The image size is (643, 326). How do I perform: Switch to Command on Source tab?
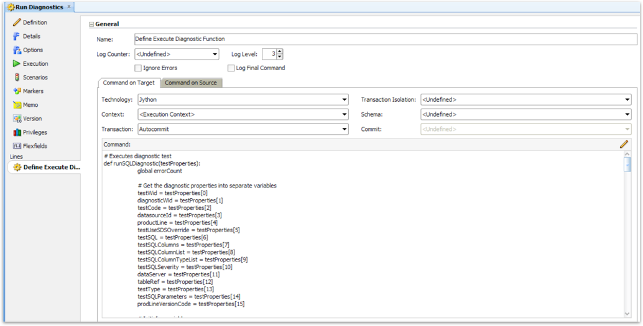pyautogui.click(x=191, y=83)
